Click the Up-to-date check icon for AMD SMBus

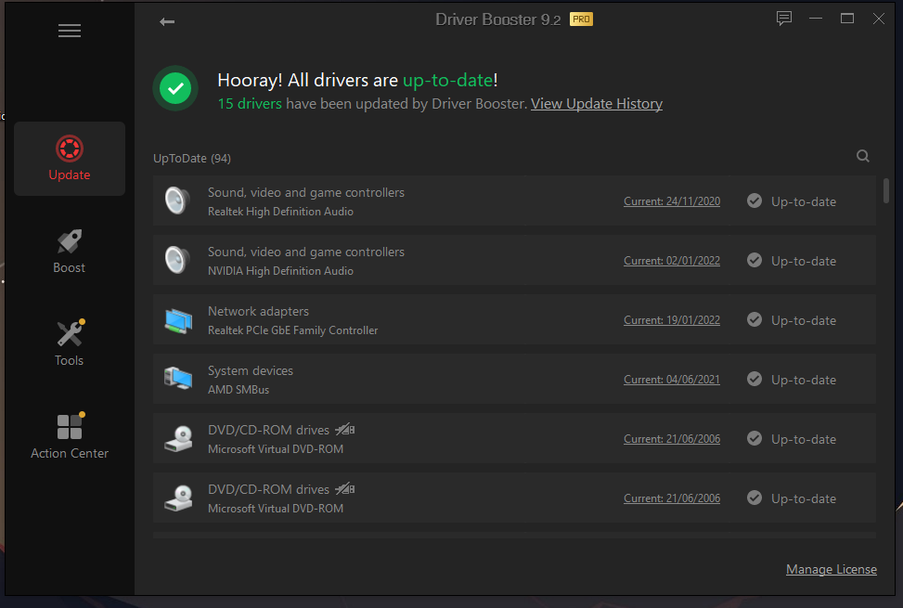pos(754,379)
